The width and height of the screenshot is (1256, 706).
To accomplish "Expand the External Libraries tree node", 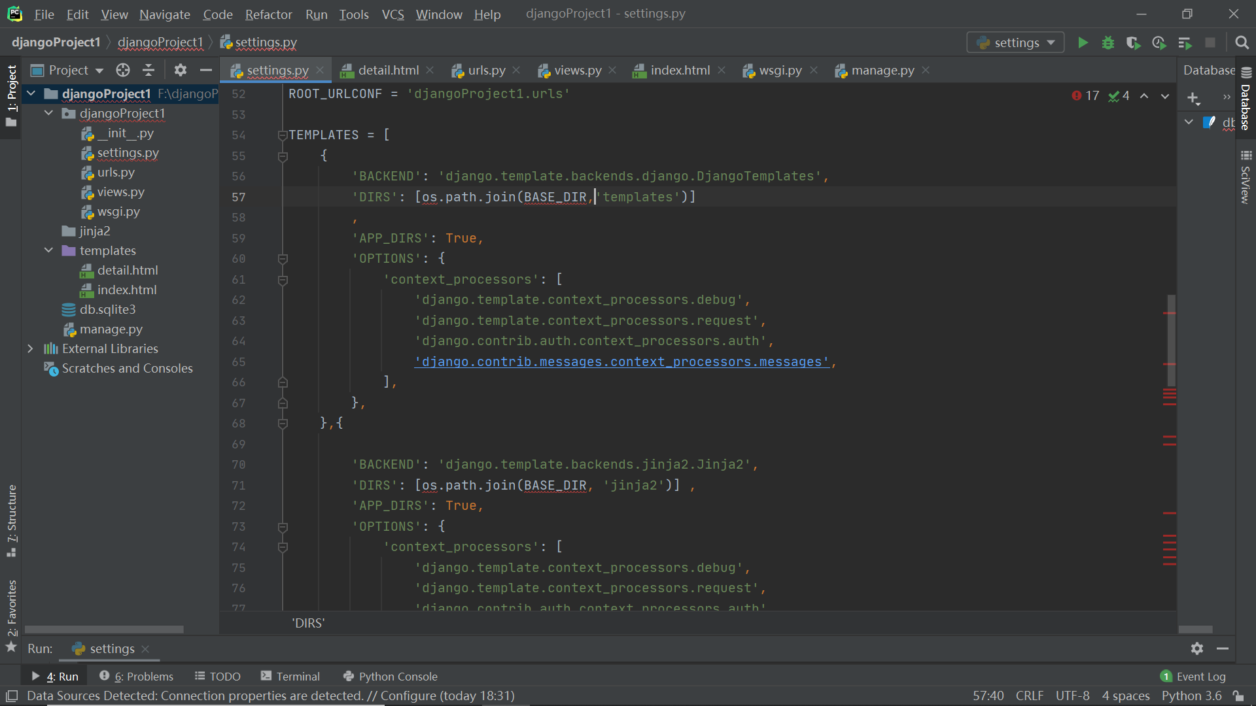I will click(x=31, y=348).
